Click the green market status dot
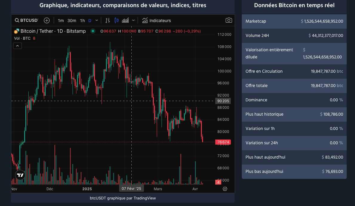Image resolution: width=355 pixels, height=206 pixels. click(93, 31)
